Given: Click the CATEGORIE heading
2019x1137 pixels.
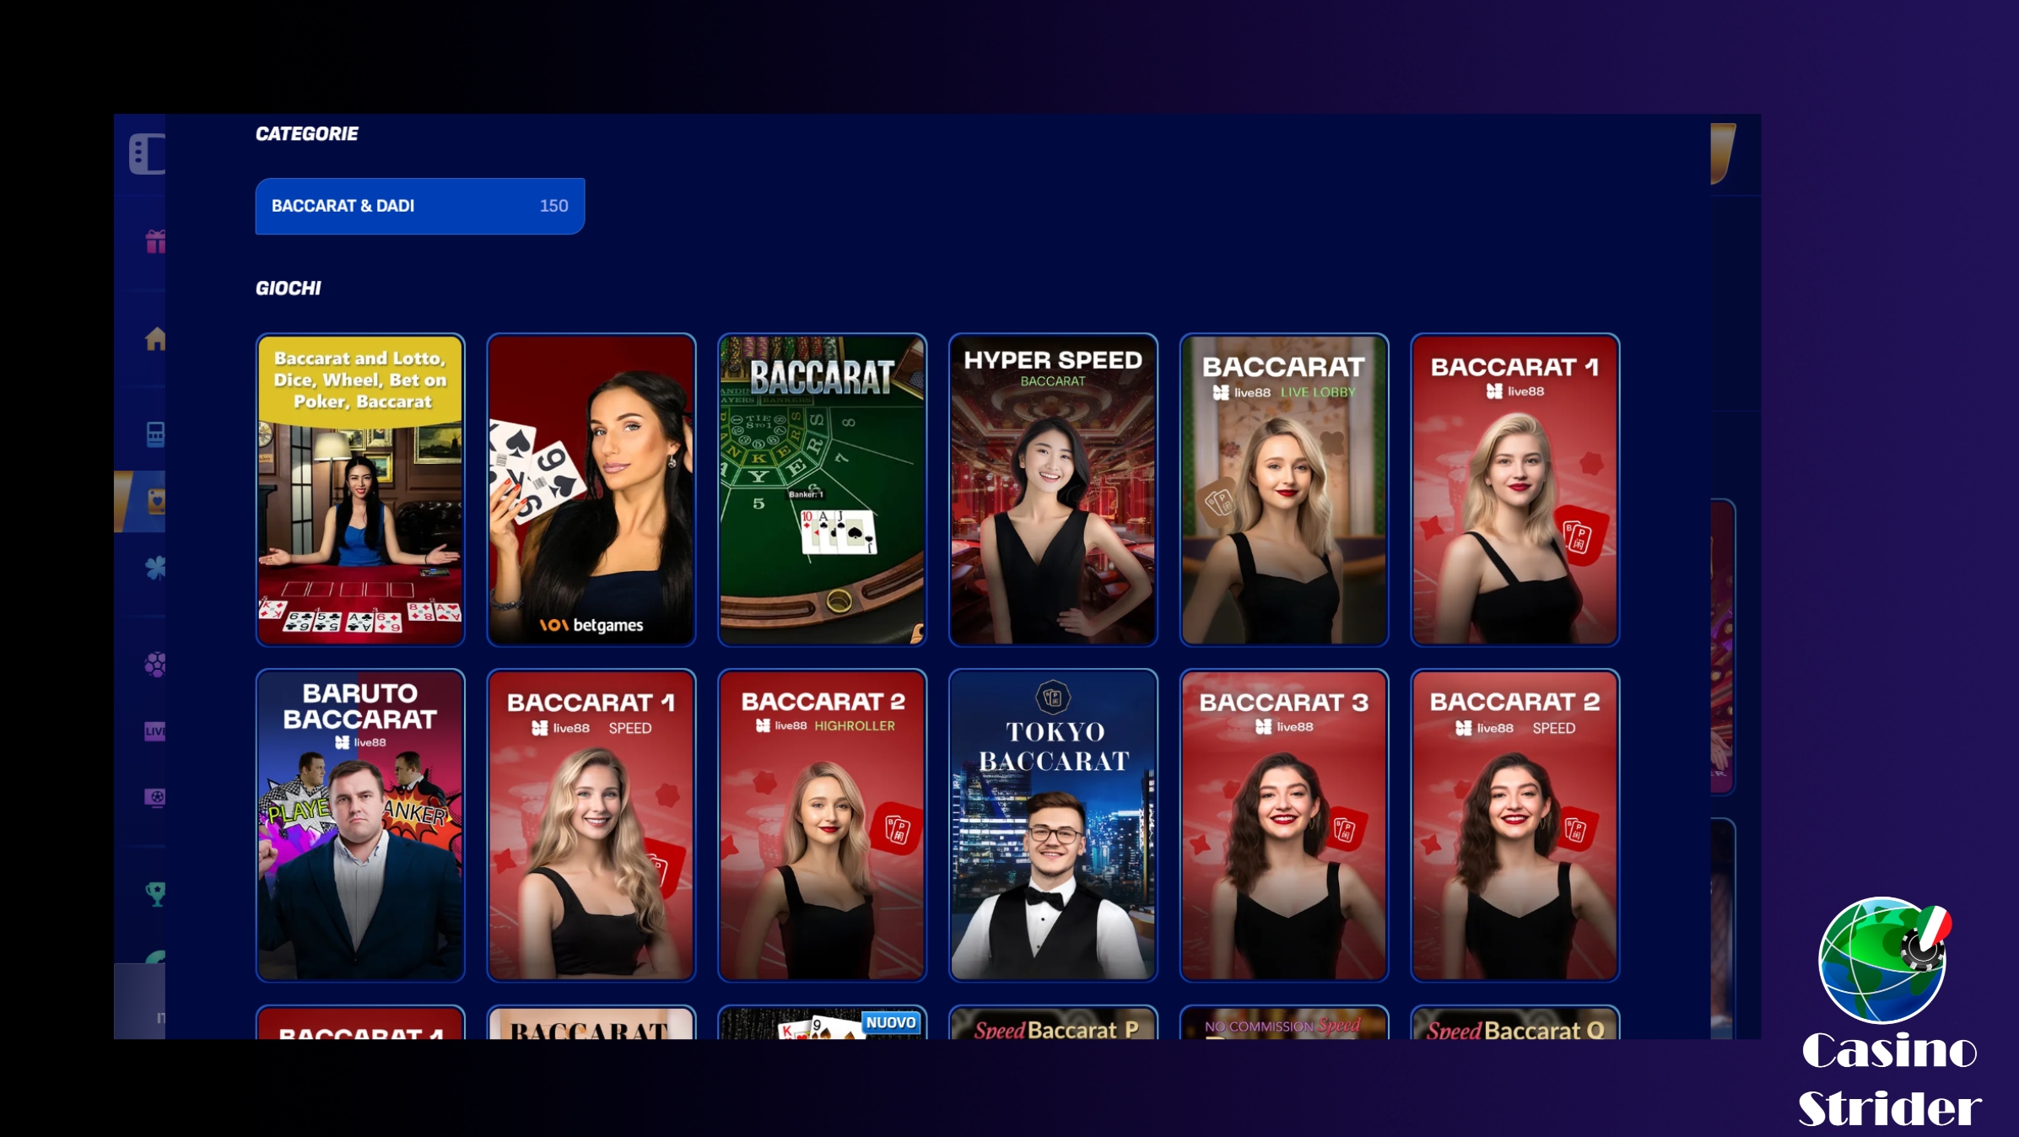Looking at the screenshot, I should click(307, 134).
